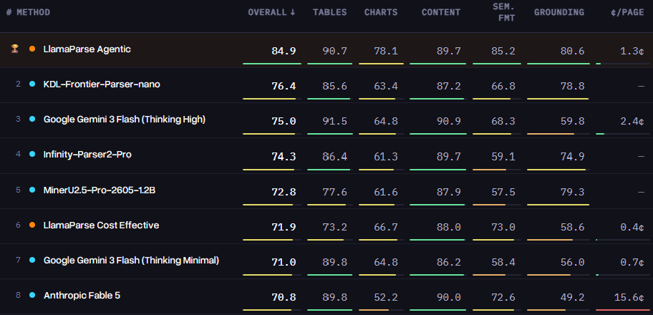Click the trophy icon beside LlamaParse Agentic
Image resolution: width=653 pixels, height=315 pixels.
coord(14,49)
